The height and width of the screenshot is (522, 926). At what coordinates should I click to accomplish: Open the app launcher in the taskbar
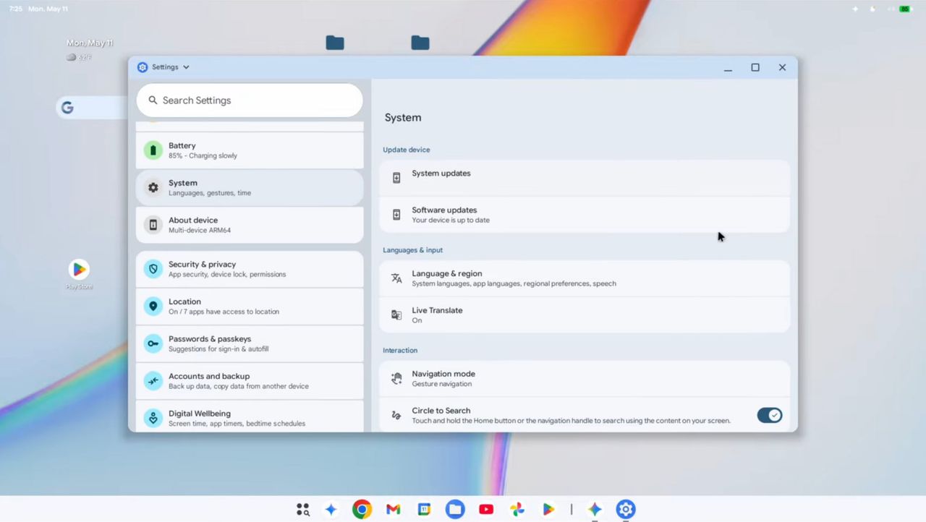click(303, 510)
